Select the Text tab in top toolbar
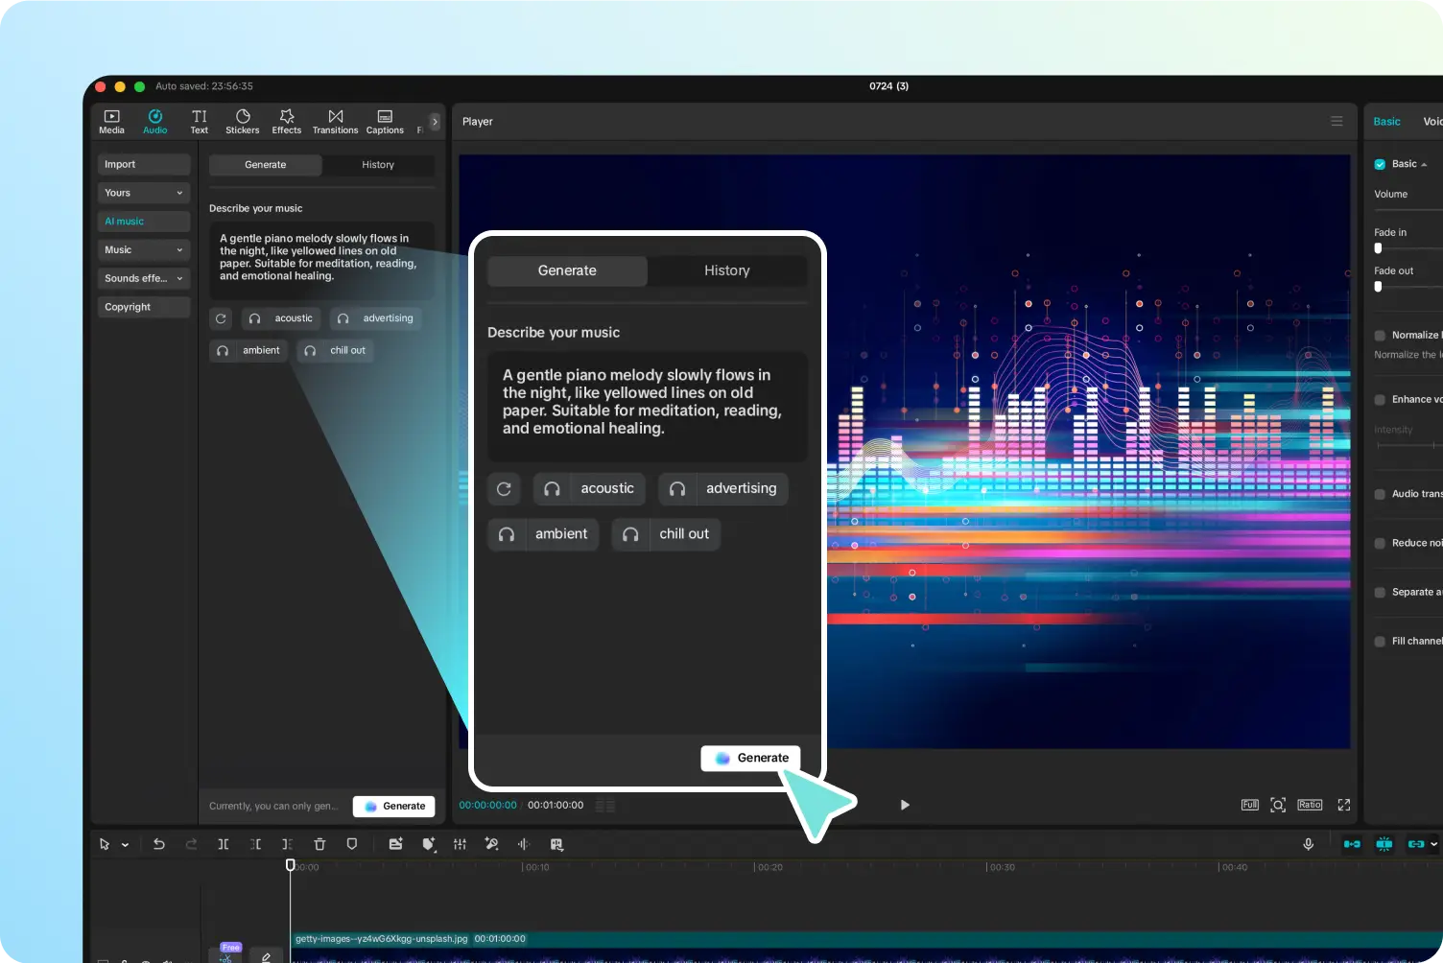This screenshot has width=1443, height=963. tap(199, 121)
